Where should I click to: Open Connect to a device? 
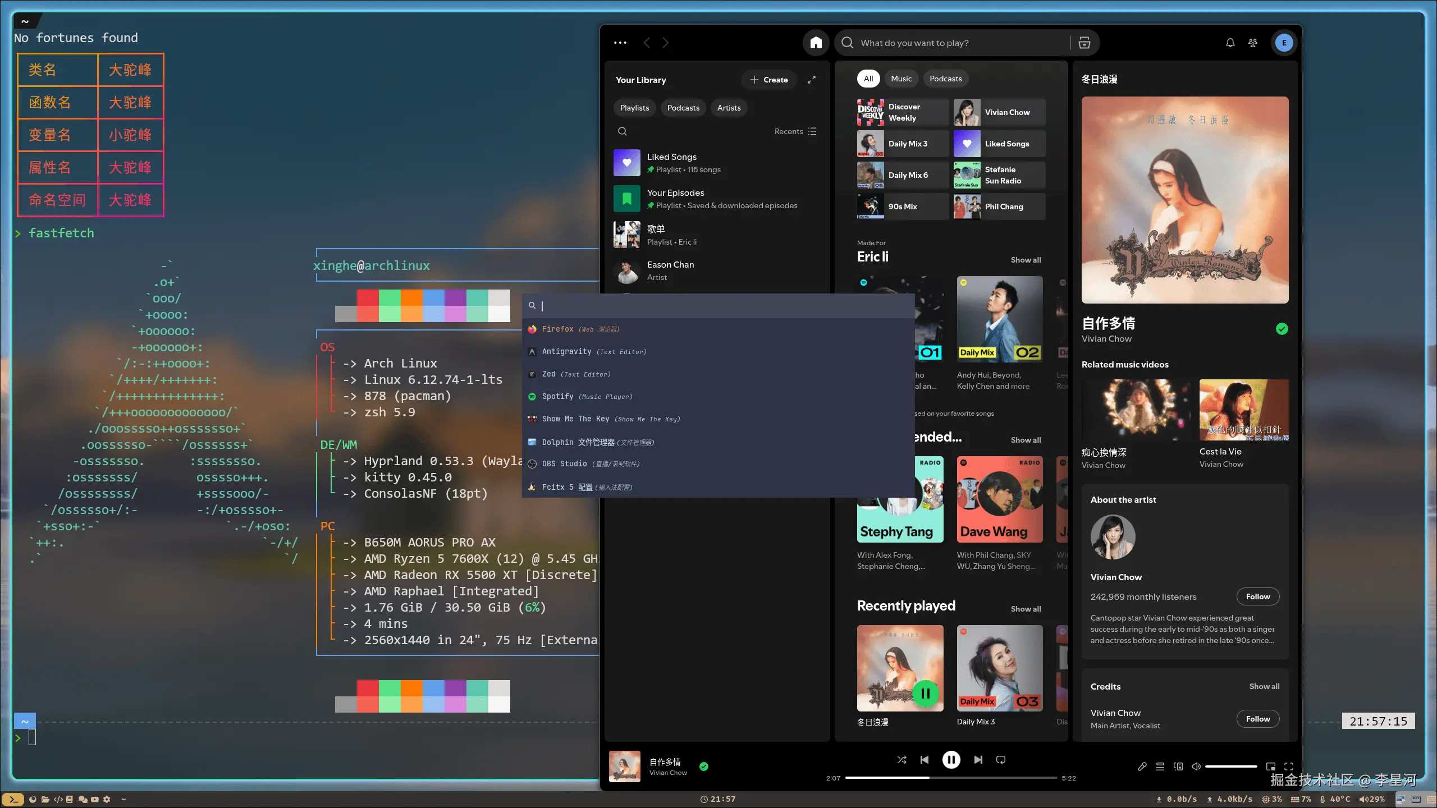(1178, 766)
